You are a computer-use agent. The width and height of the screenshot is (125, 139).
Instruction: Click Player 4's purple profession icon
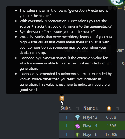pos(78,126)
